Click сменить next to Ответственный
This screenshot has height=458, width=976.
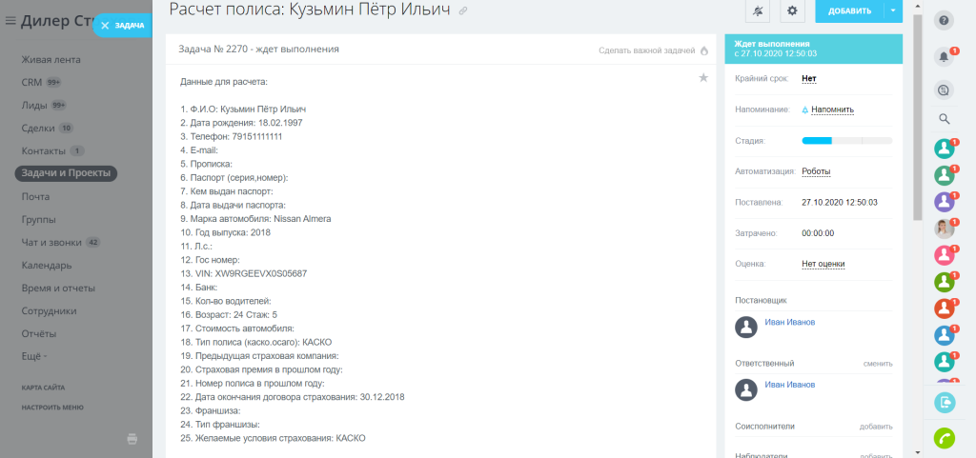878,364
